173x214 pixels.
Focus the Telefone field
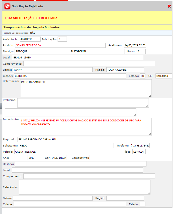click(x=140, y=145)
